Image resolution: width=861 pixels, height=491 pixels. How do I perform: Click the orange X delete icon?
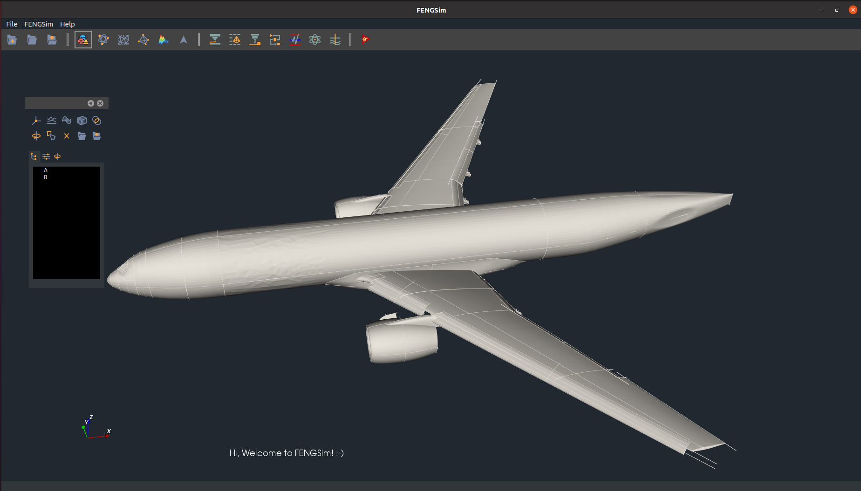(67, 136)
